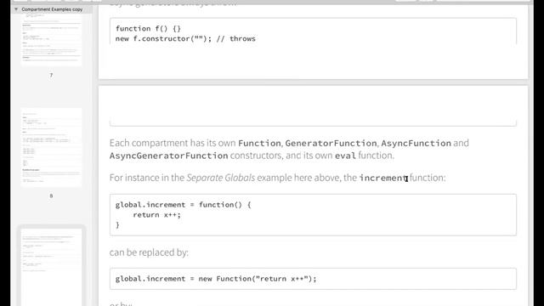Click the italic Separate Globals text
The height and width of the screenshot is (306, 544).
pos(221,178)
